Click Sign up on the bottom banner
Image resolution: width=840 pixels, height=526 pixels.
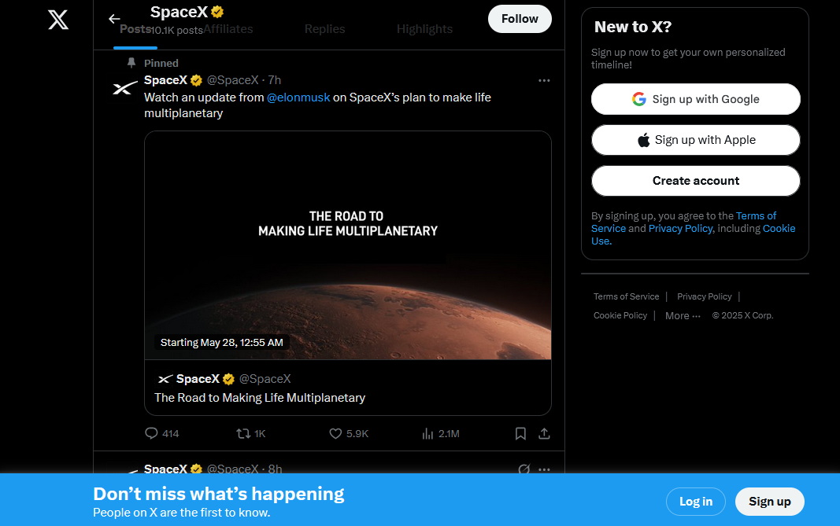[x=769, y=502]
